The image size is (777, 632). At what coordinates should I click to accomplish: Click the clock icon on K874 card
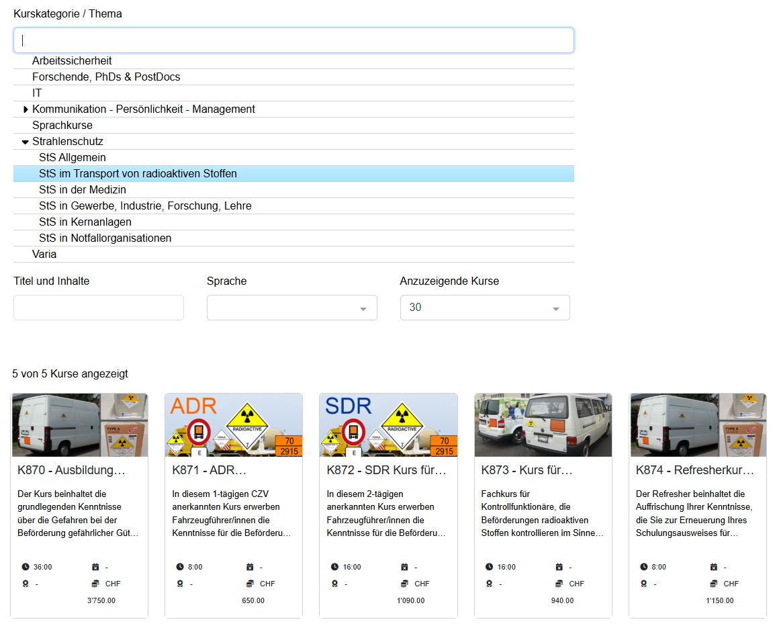[644, 567]
